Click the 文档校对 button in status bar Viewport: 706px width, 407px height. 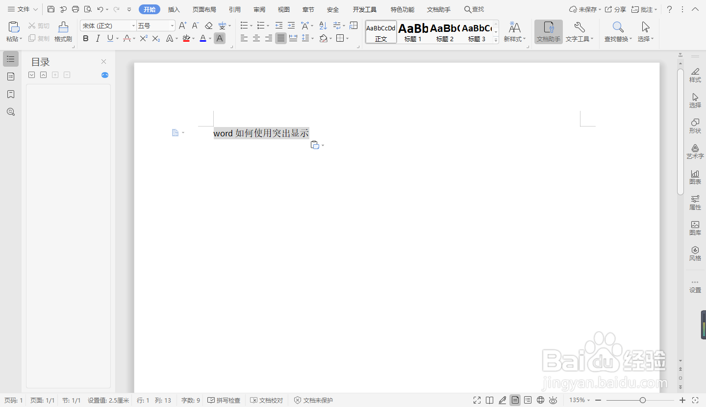click(267, 401)
